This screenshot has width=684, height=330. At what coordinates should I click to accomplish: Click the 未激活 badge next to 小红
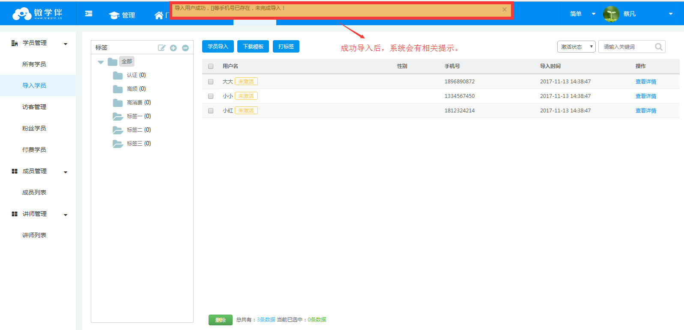246,111
